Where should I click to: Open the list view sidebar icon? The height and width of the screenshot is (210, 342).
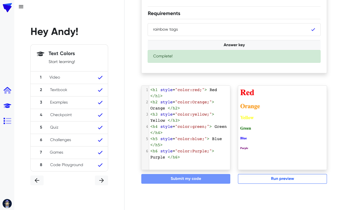point(7,121)
